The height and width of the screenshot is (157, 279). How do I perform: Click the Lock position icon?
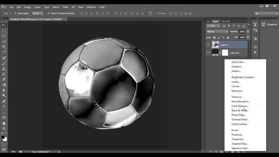[223, 38]
